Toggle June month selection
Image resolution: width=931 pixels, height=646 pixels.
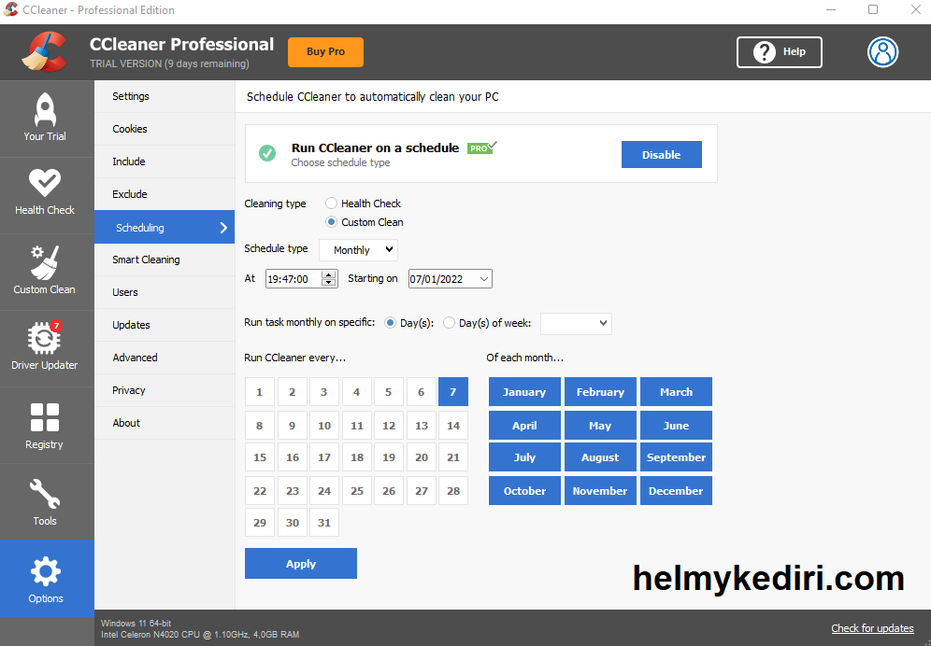pyautogui.click(x=676, y=426)
